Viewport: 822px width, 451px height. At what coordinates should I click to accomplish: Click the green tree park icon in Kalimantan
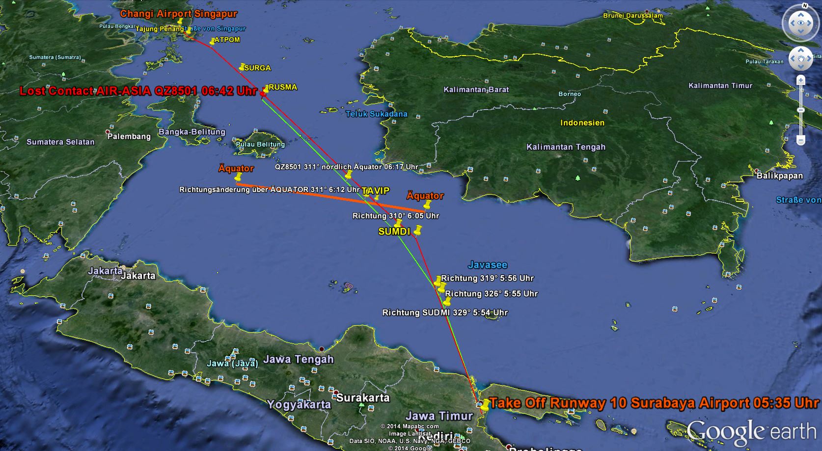pyautogui.click(x=577, y=177)
